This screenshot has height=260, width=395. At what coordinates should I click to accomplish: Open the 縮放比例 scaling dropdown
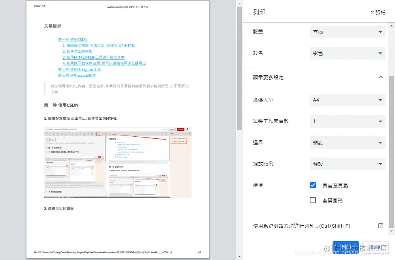pos(347,163)
